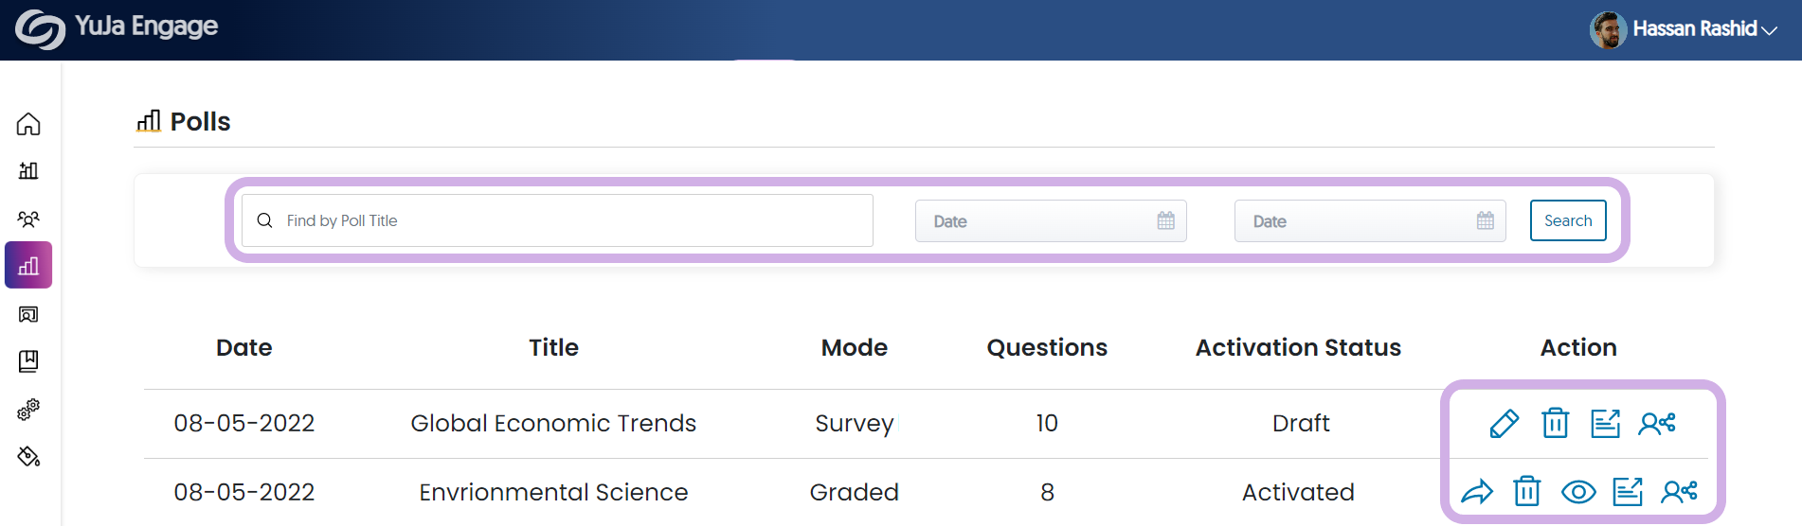This screenshot has width=1802, height=526.
Task: Open the audience group sidebar icon
Action: 28,219
